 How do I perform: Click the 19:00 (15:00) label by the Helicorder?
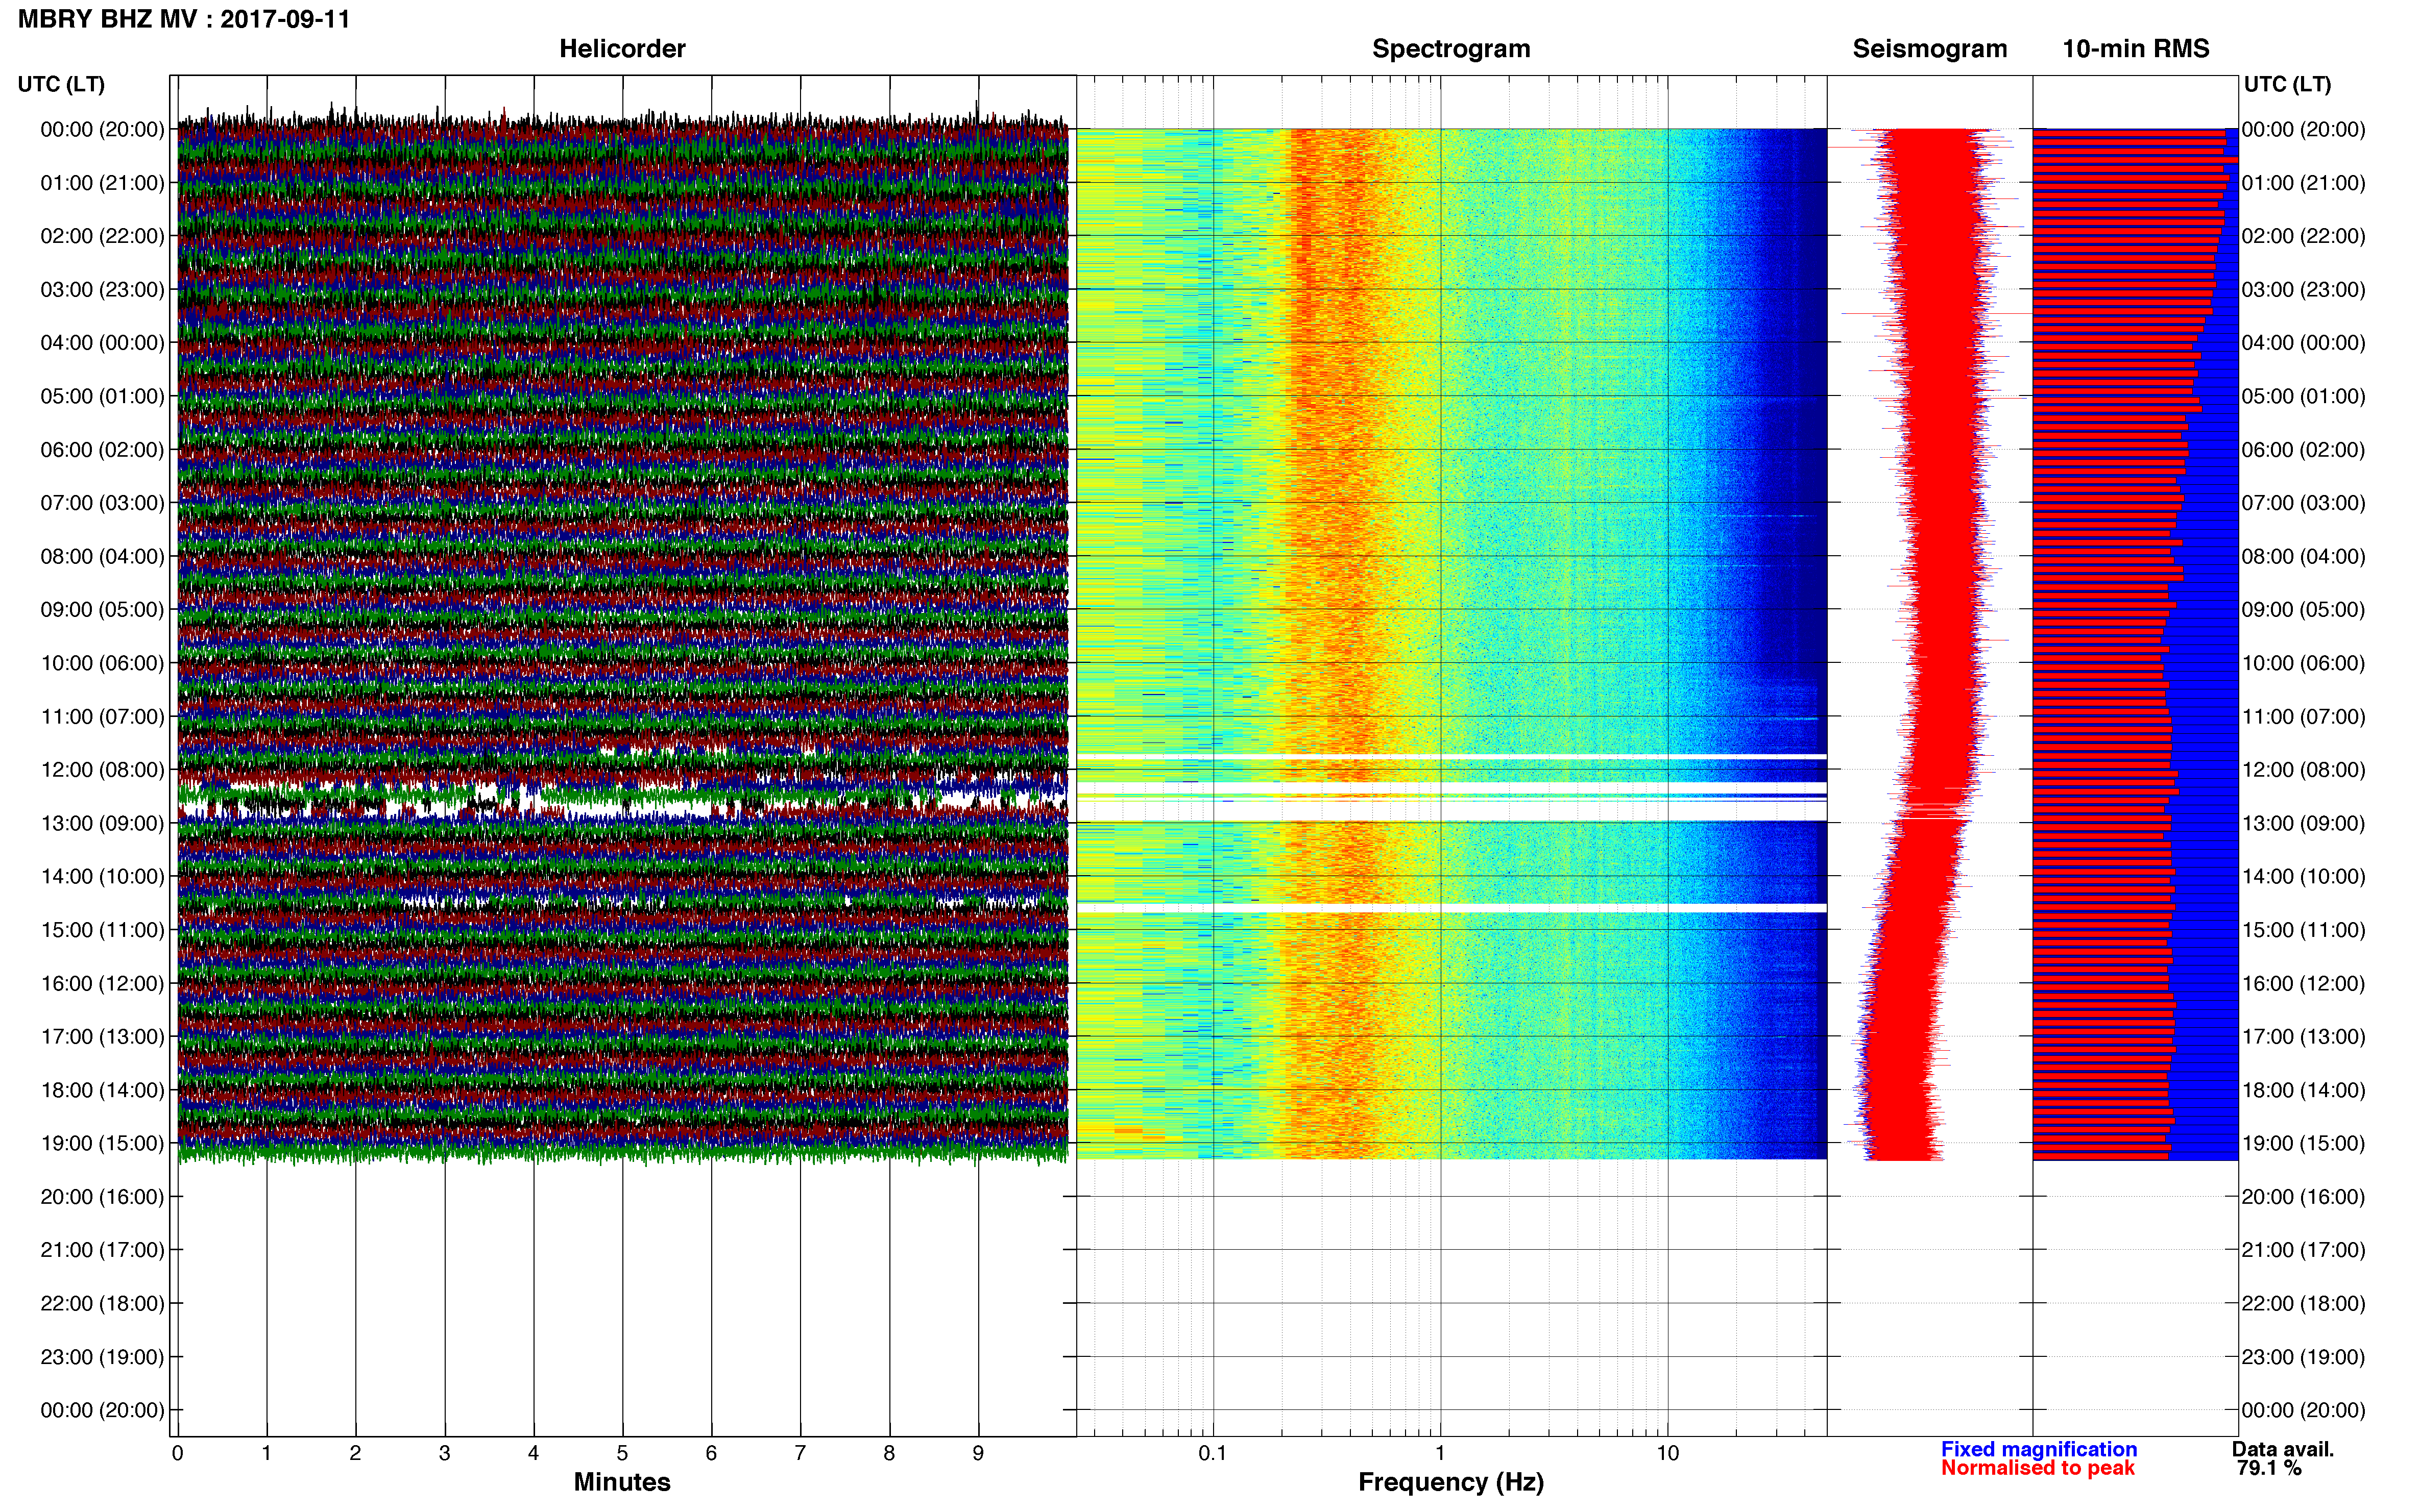pos(102,1144)
